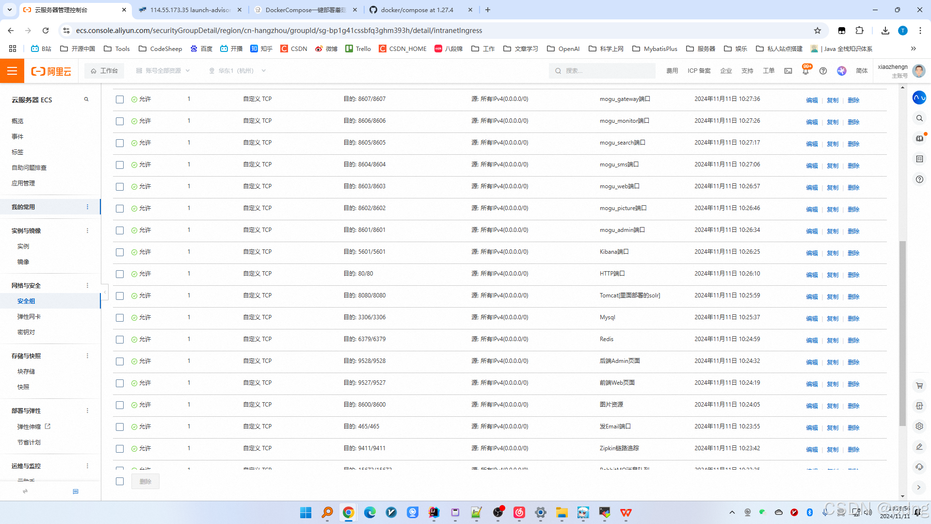Open options for 网络与安全 section
Viewport: 931px width, 524px height.
click(x=87, y=286)
